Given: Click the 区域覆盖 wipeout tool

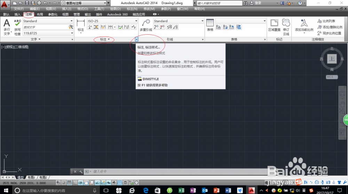Looking at the screenshot, I should (274, 25).
